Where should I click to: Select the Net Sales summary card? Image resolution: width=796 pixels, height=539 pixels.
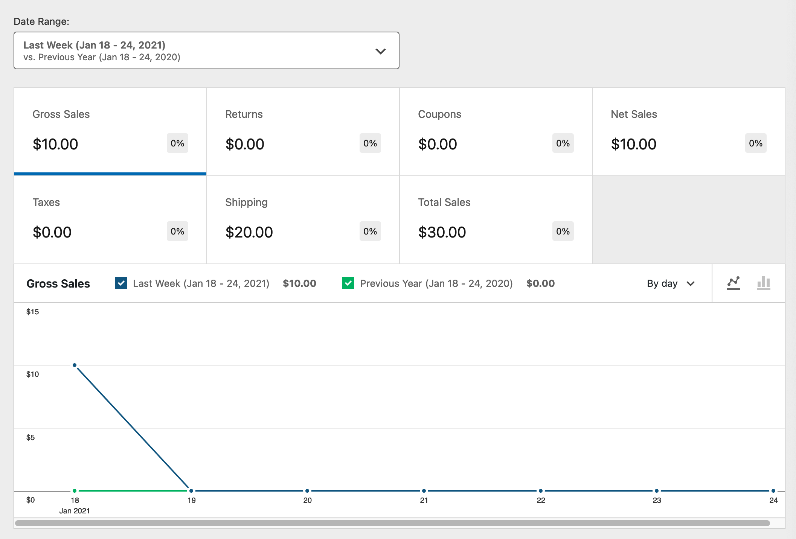[x=688, y=131]
